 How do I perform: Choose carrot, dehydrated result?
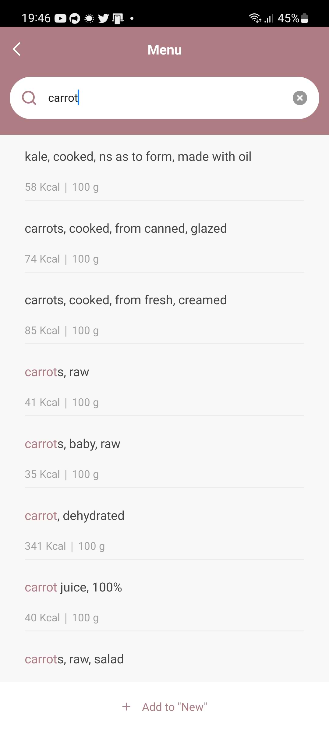(x=75, y=516)
